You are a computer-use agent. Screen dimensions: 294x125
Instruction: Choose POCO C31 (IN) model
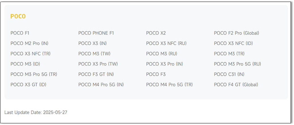pyautogui.click(x=229, y=74)
